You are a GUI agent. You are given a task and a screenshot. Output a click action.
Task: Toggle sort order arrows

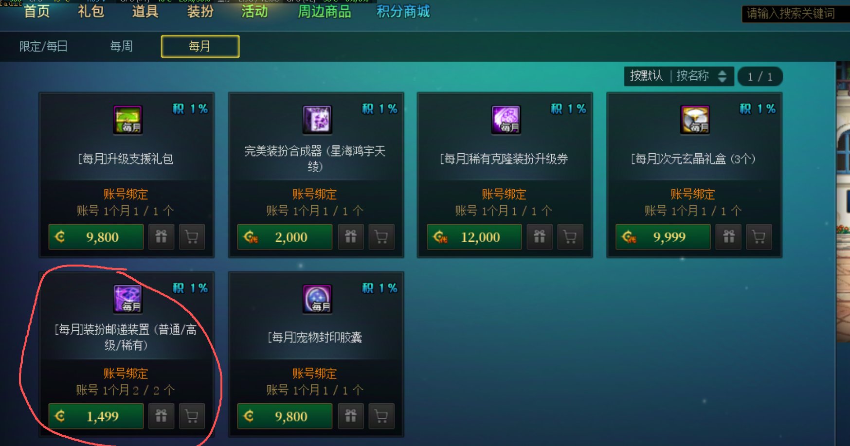pos(723,76)
